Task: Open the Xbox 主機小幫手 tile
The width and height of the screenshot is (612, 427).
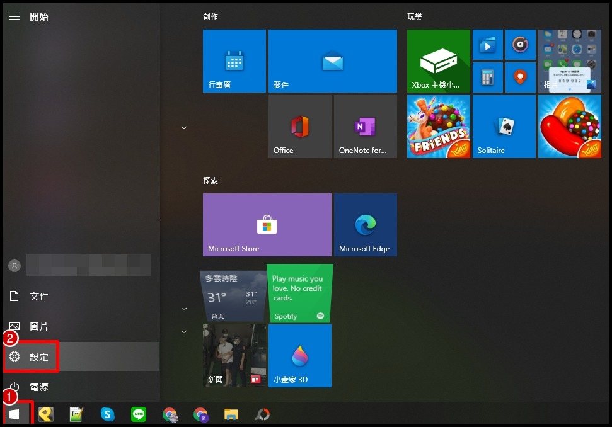Action: coord(438,61)
